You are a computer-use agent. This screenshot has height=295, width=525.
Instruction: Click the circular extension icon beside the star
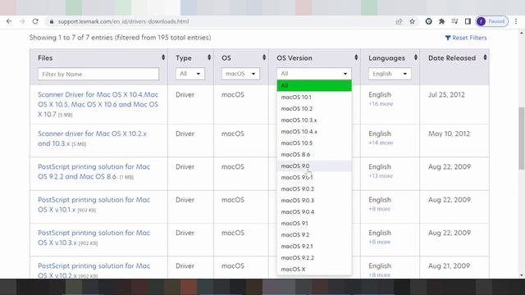(428, 21)
